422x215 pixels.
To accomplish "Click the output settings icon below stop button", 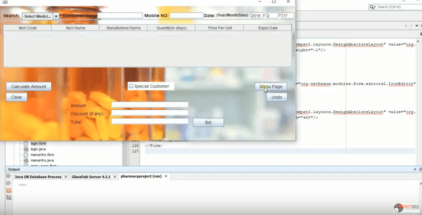I will point(9,197).
